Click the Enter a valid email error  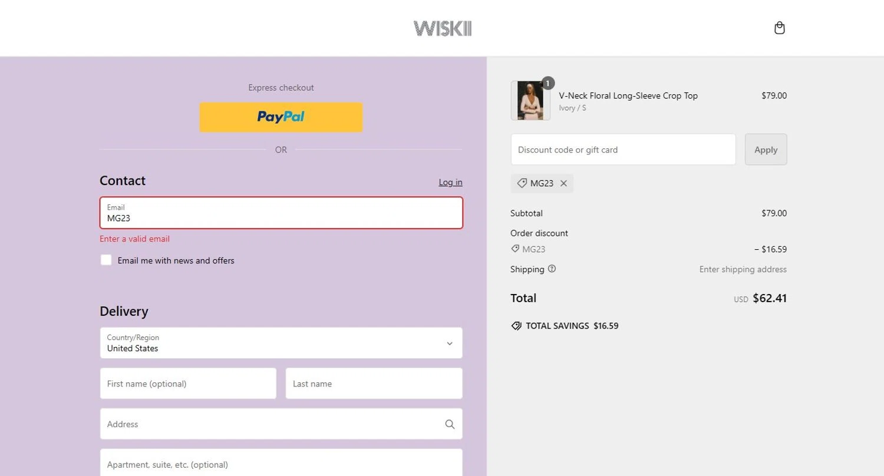coord(134,239)
